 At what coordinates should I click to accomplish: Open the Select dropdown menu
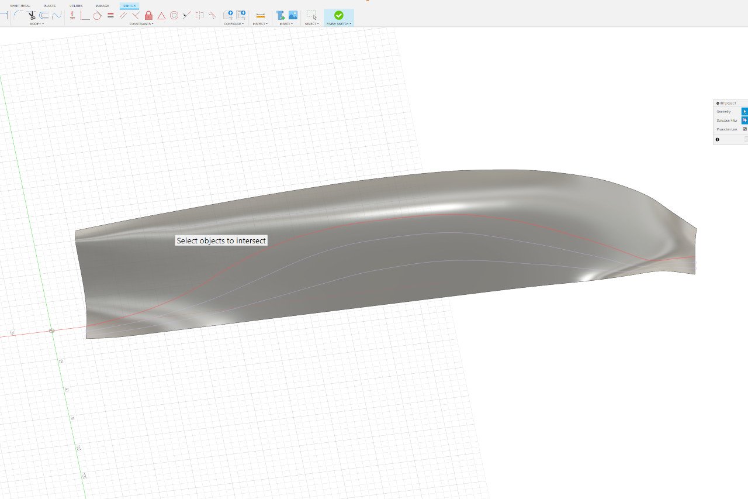[x=311, y=24]
